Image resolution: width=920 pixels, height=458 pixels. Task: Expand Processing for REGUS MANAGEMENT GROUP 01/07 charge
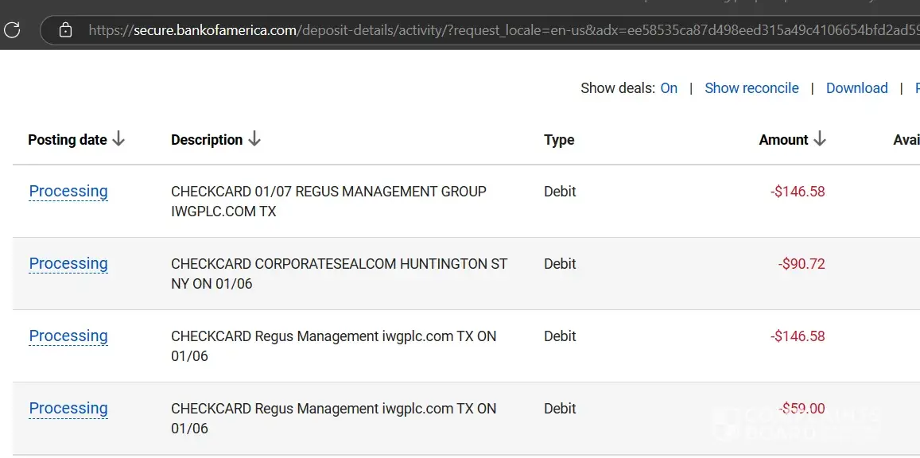tap(68, 192)
